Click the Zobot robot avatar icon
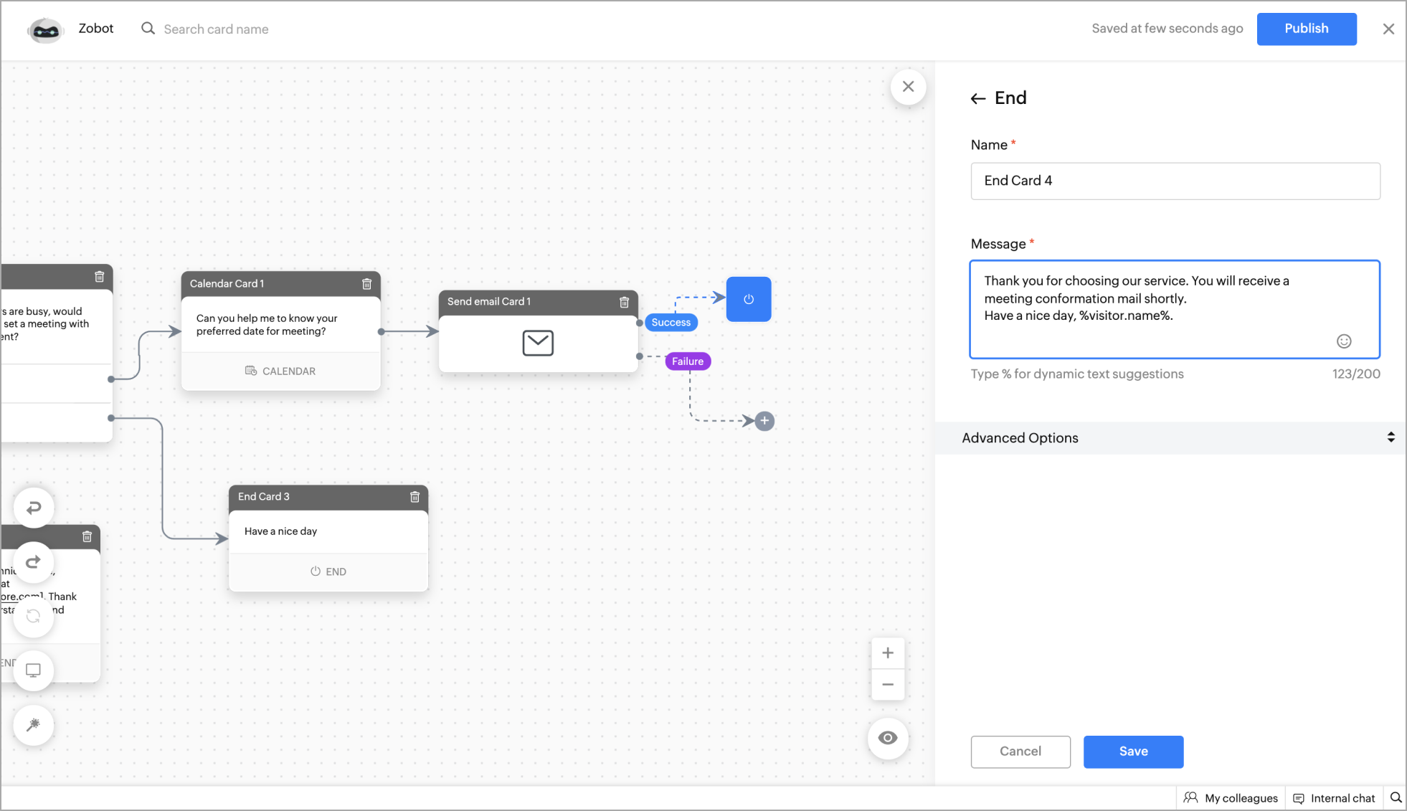 point(45,29)
